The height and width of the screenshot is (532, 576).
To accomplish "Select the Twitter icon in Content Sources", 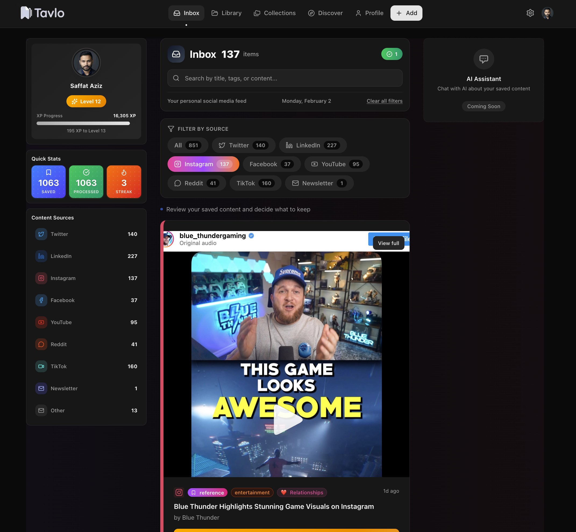I will click(41, 234).
